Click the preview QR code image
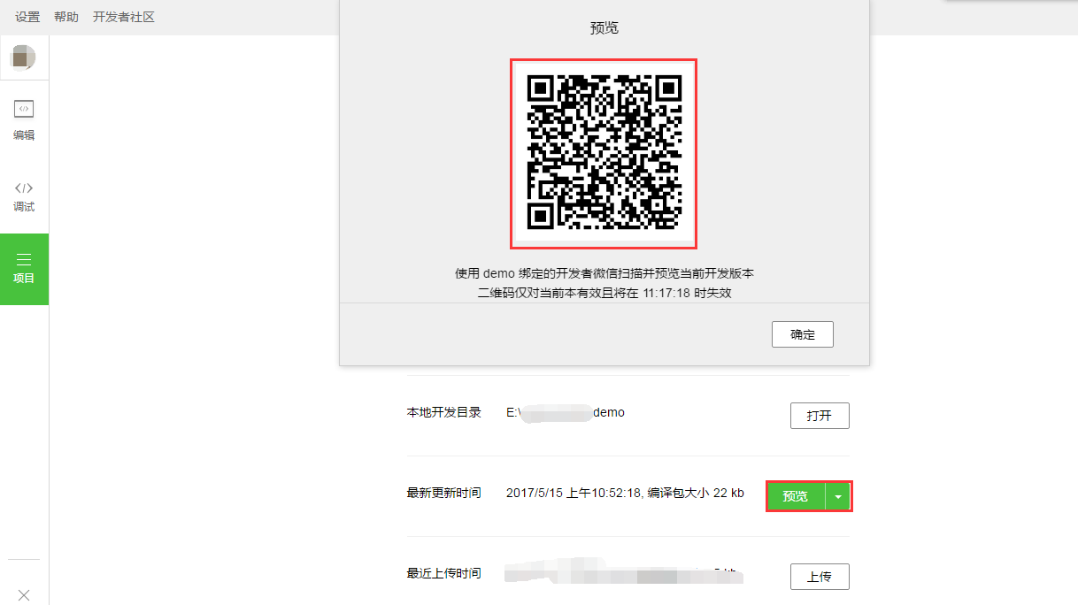The height and width of the screenshot is (605, 1078). (603, 153)
